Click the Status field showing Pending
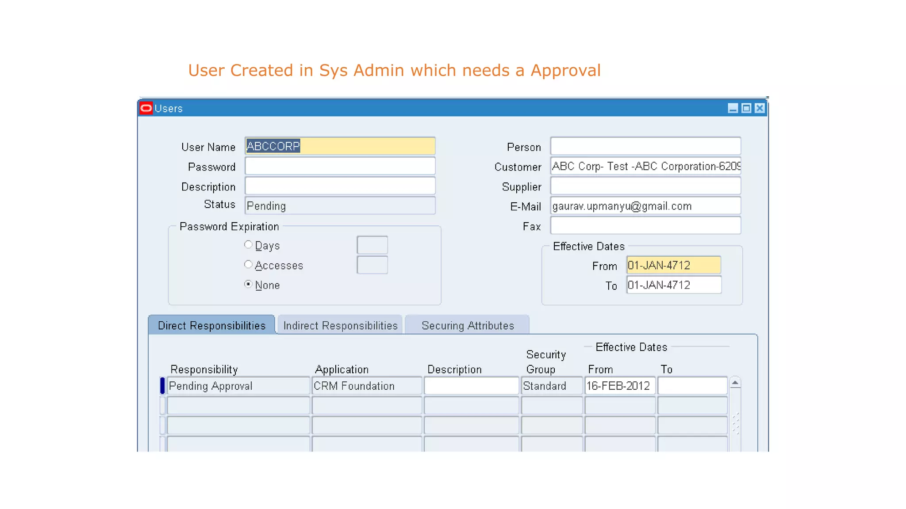906x509 pixels. point(340,206)
